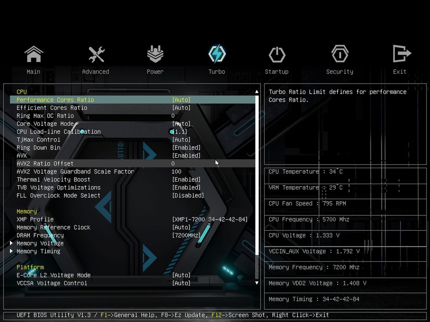Click F8 Ez Update in footer

(183, 315)
